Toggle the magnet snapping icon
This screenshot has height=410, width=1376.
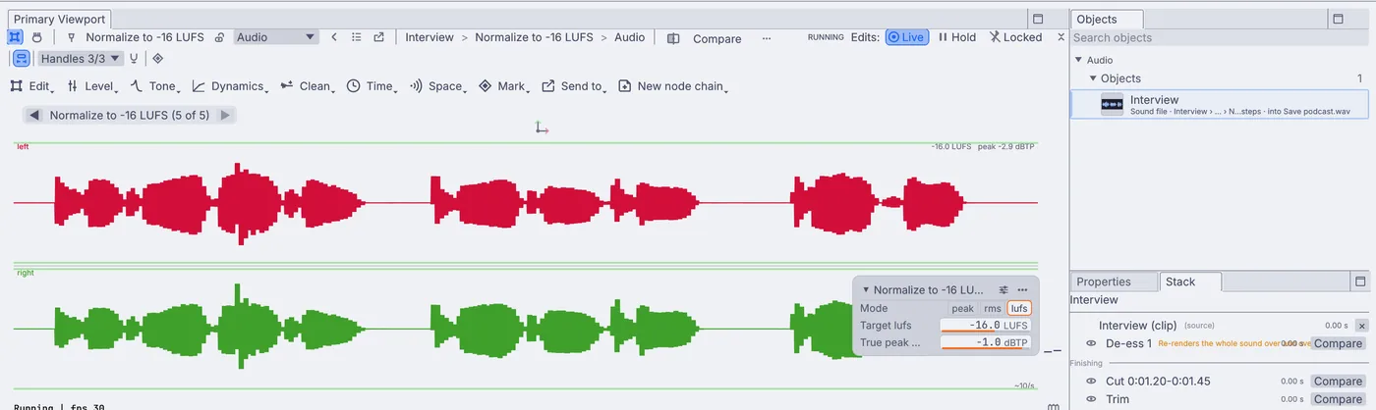pyautogui.click(x=135, y=58)
